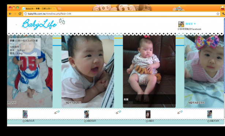Open the baby photo on brown sofa
Viewport: 225px width, 136px height.
point(149,71)
